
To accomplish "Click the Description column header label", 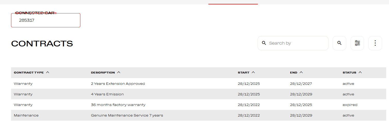I will click(103, 73).
